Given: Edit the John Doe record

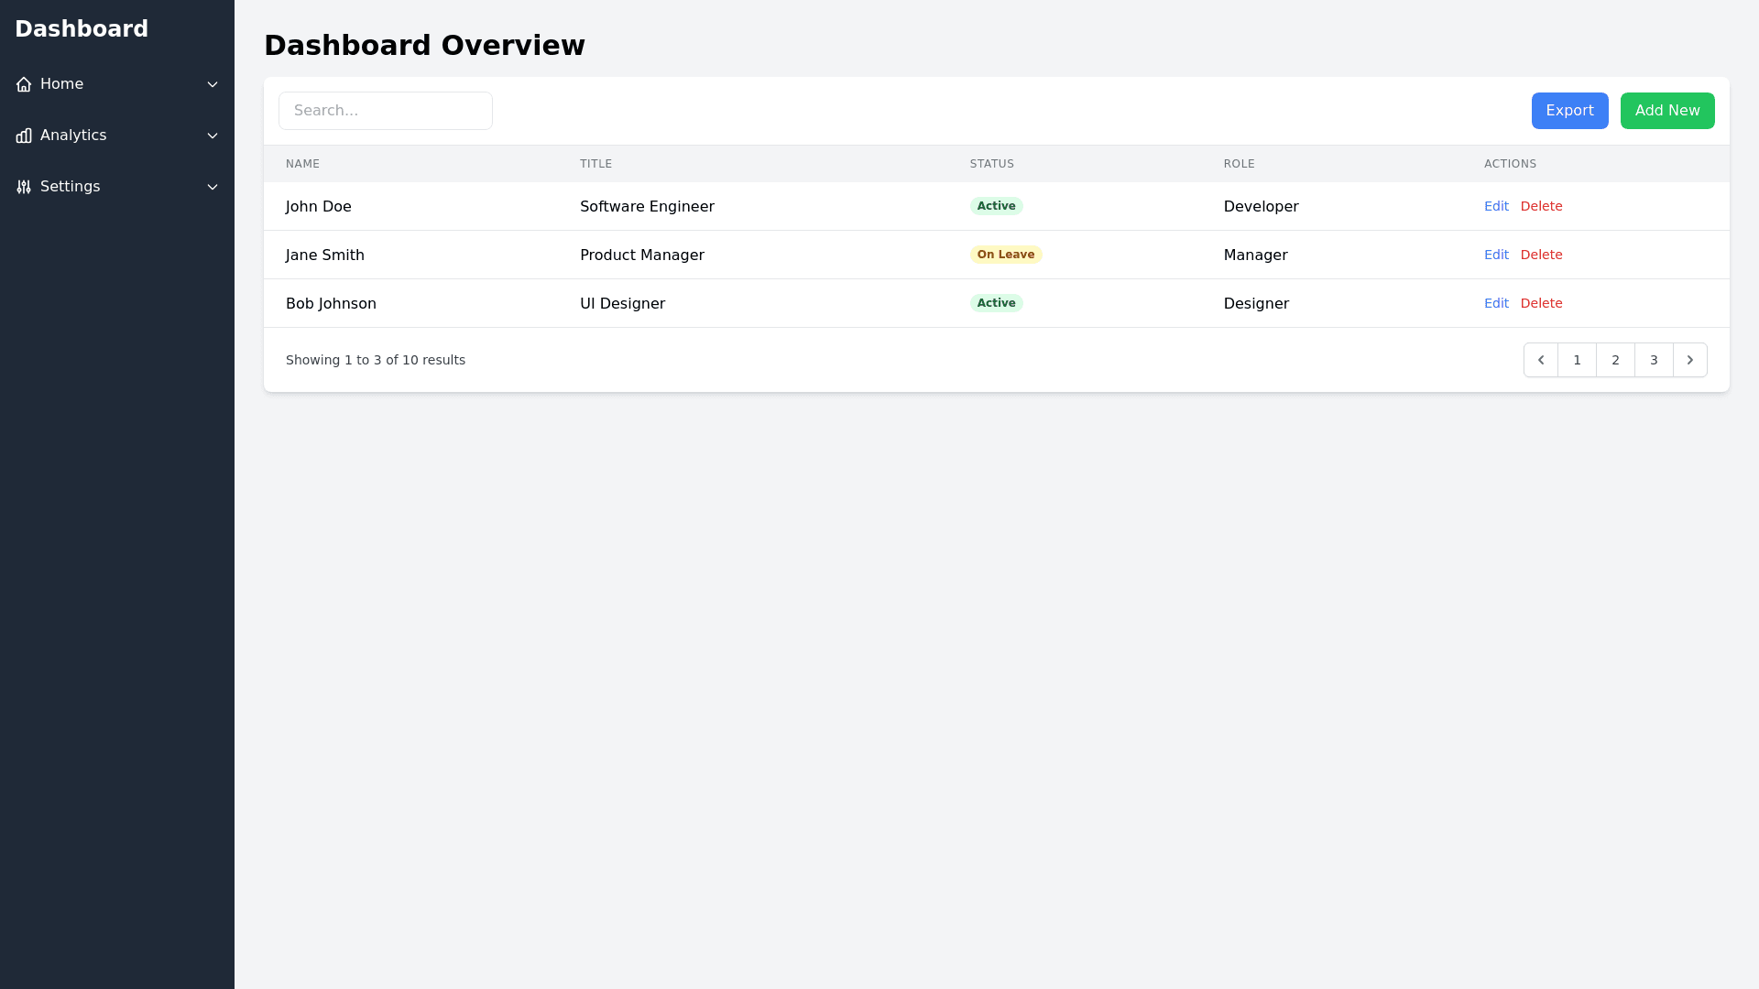Looking at the screenshot, I should [1495, 206].
